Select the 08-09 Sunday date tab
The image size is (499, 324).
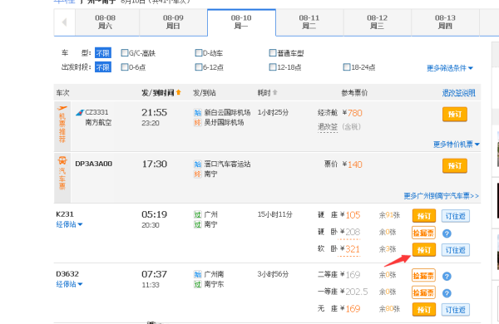pyautogui.click(x=173, y=22)
